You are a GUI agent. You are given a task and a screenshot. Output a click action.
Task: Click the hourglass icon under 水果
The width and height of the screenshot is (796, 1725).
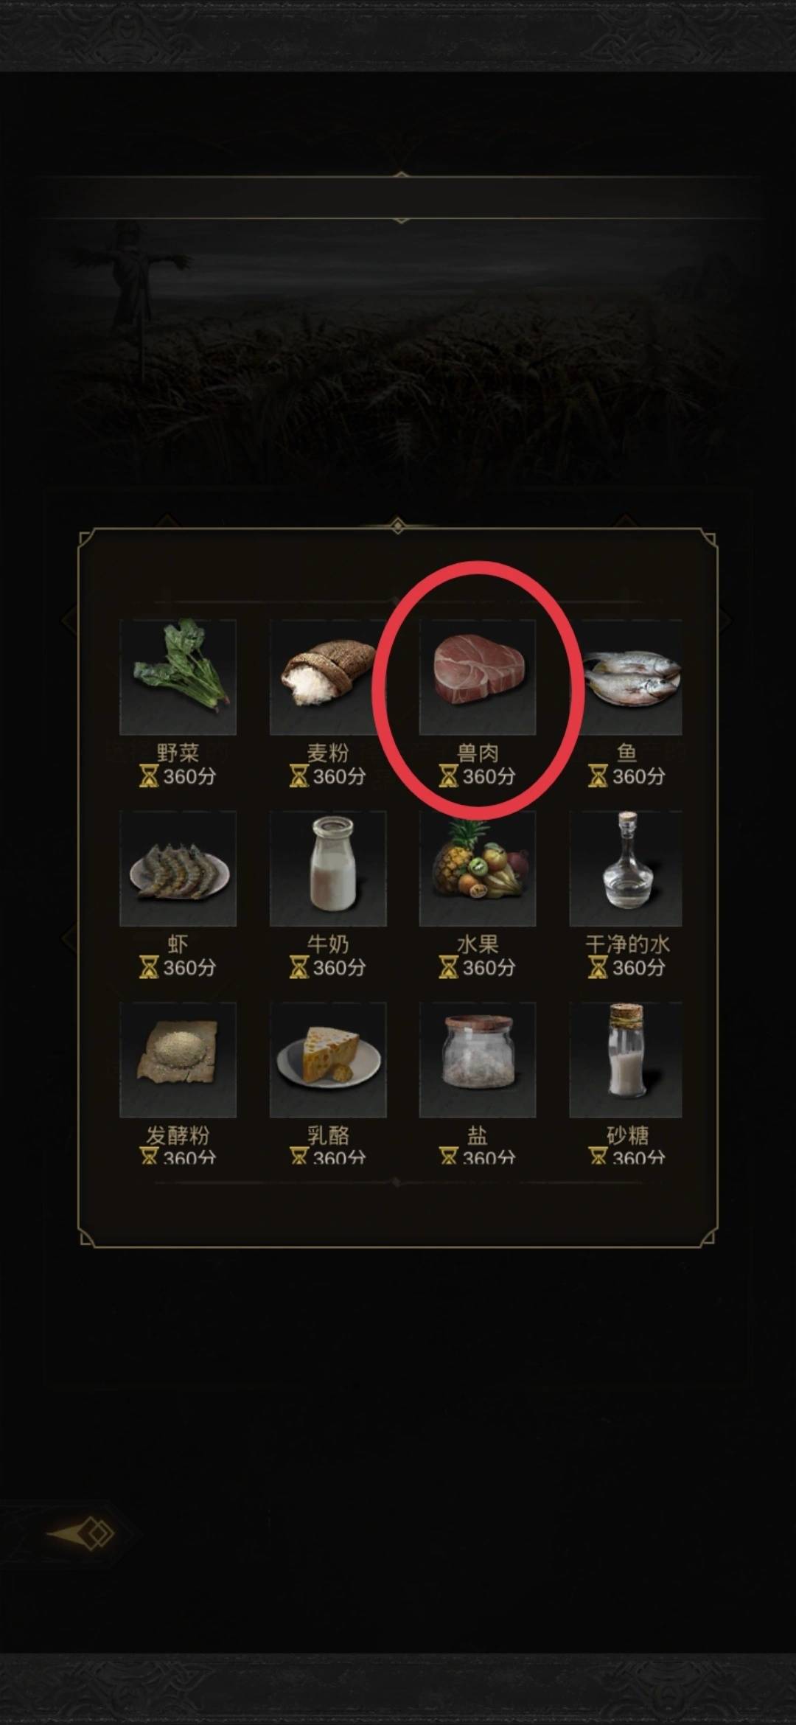point(448,967)
